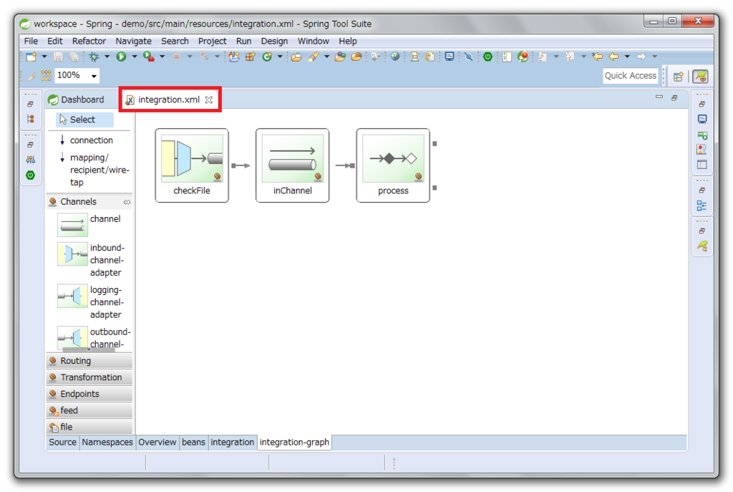Click the New Java Class green C icon
This screenshot has height=492, width=733.
point(267,57)
